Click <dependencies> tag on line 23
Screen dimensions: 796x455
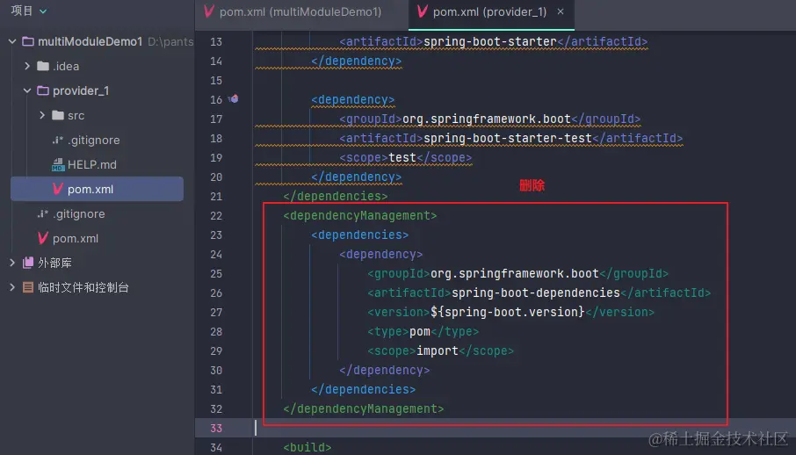360,235
